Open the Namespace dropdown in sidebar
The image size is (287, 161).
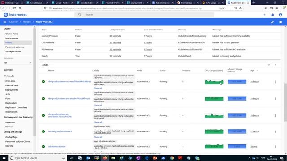coord(17,63)
